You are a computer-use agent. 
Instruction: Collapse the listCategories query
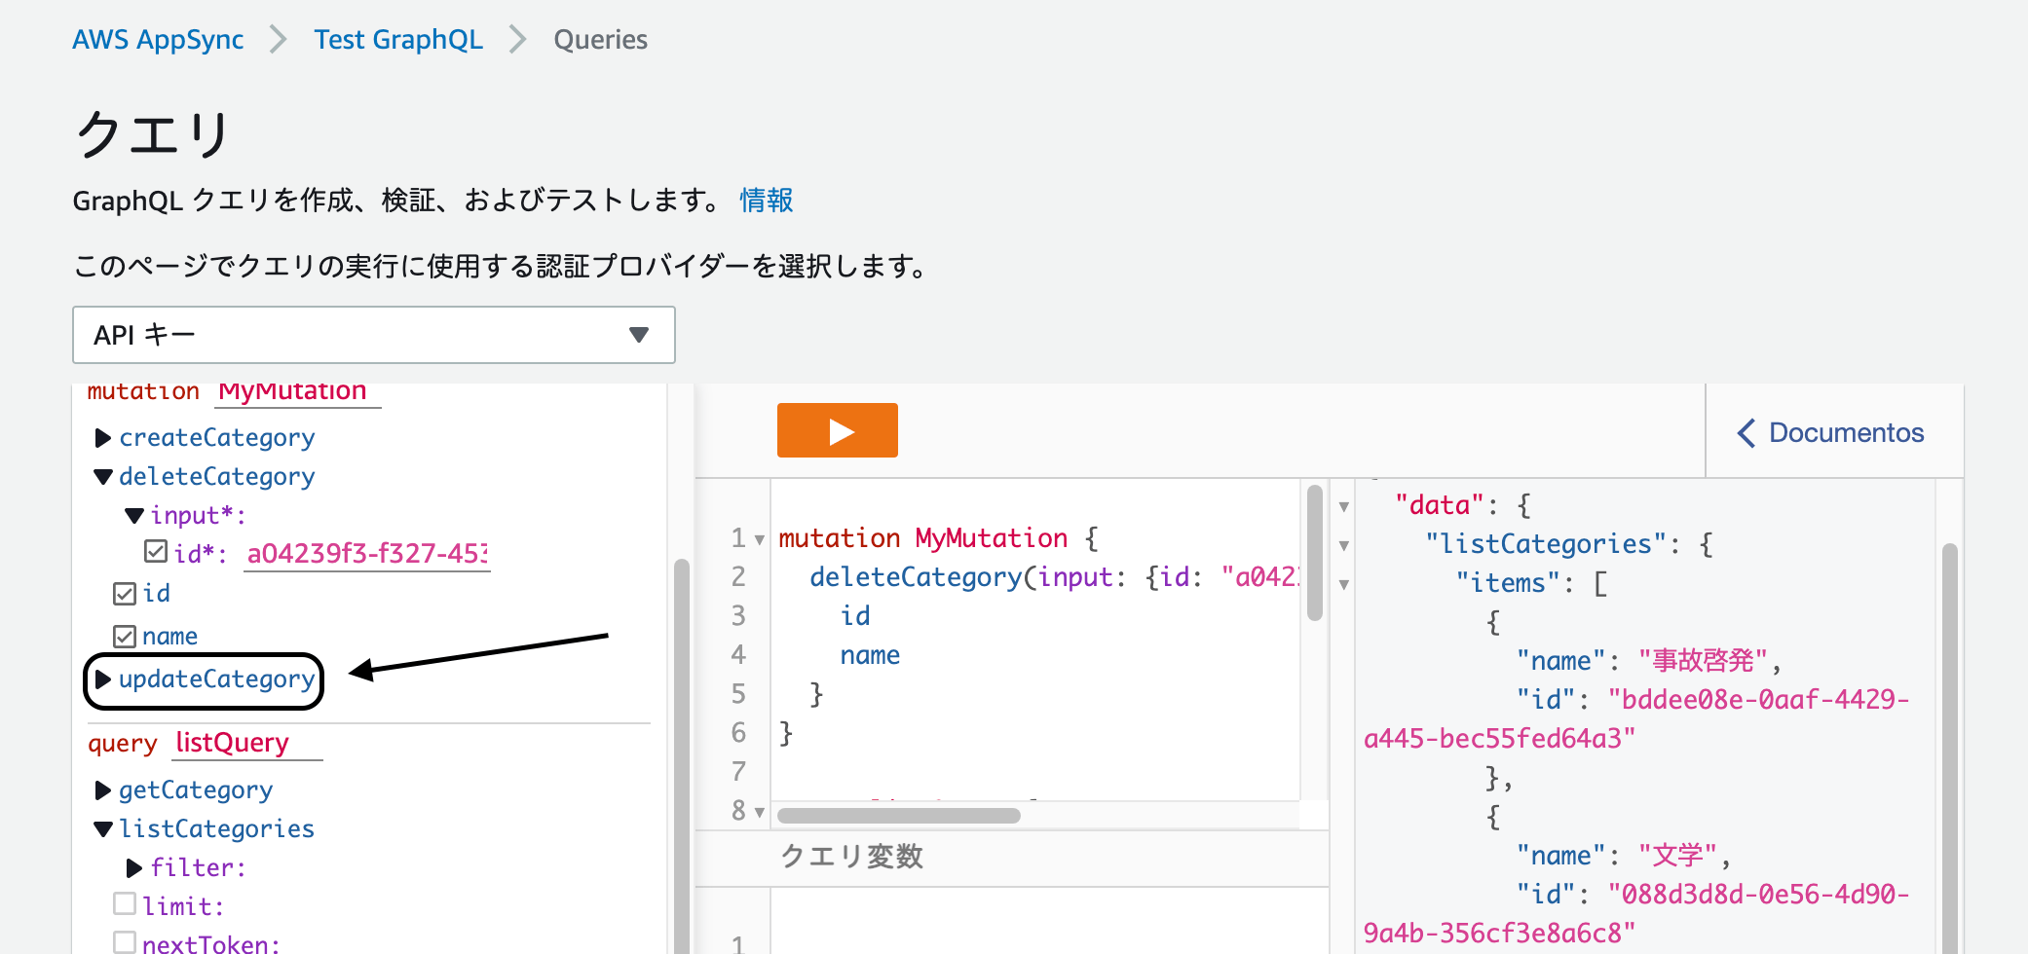[102, 829]
